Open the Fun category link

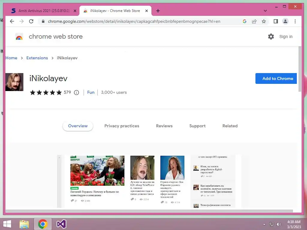(91, 92)
